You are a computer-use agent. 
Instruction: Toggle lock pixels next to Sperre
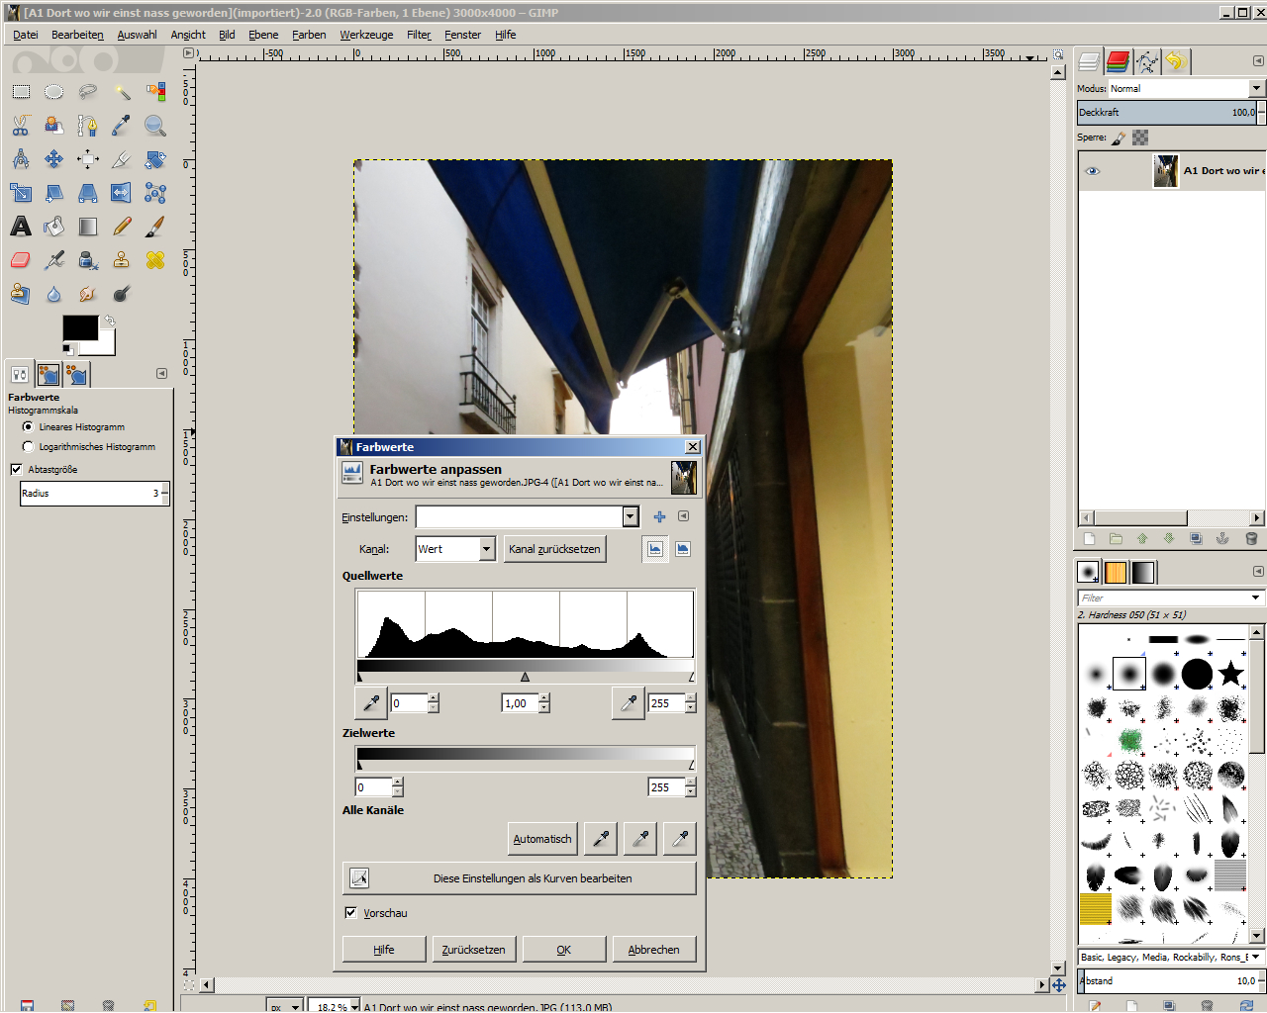click(1119, 138)
